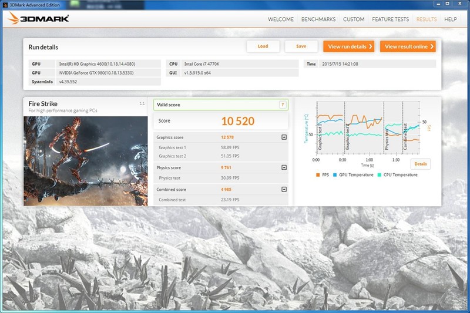This screenshot has height=313, width=470.
Task: Go to the Custom tab
Action: [354, 19]
